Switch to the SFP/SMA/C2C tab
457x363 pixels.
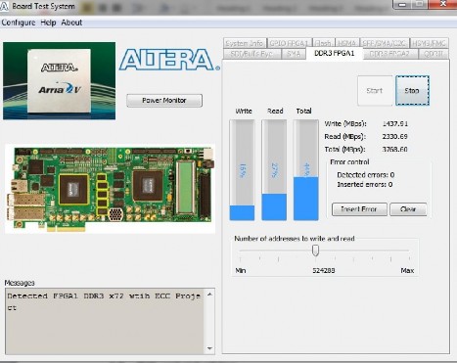pyautogui.click(x=384, y=43)
